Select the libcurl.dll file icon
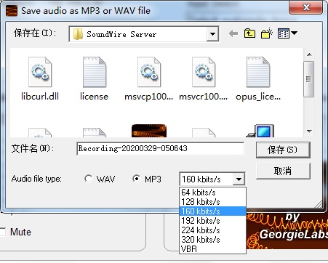The image size is (328, 263). (40, 72)
